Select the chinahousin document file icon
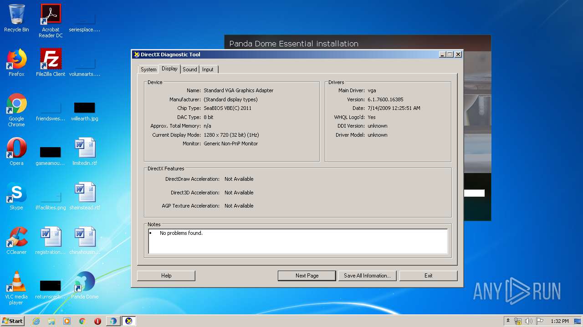Screen dimensions: 583x327 (85, 241)
